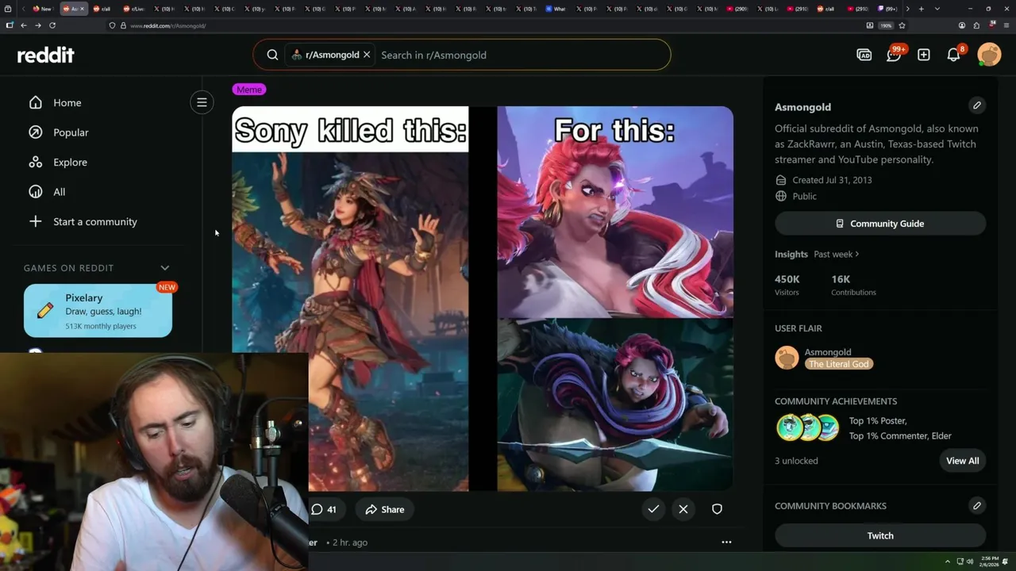Click the search magnifier icon
Screen dimensions: 1016x571
pyautogui.click(x=272, y=55)
